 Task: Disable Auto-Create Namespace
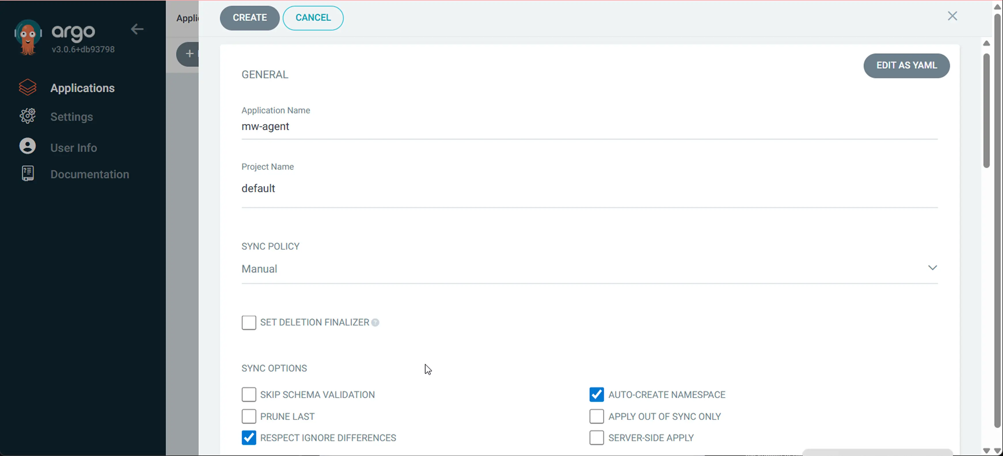click(596, 394)
